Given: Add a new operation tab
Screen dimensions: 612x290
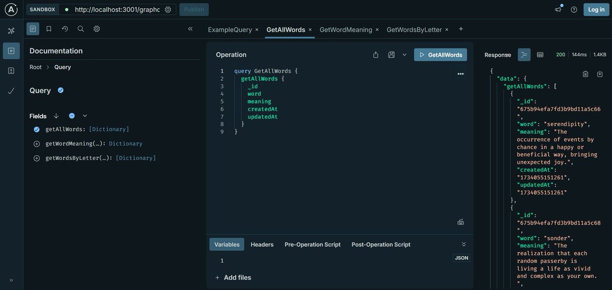Looking at the screenshot, I should point(461,29).
